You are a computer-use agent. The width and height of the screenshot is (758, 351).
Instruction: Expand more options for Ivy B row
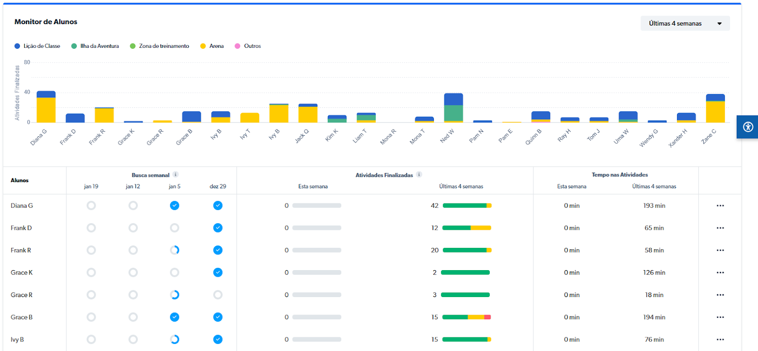pos(720,340)
